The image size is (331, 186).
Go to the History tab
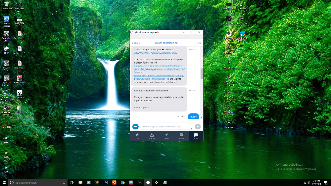[181, 136]
